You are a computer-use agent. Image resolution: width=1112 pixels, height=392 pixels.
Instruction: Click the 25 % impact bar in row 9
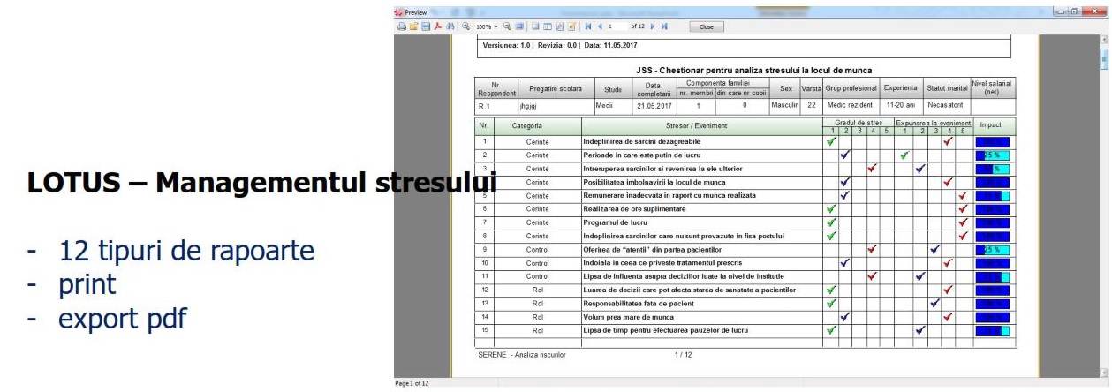(x=992, y=249)
